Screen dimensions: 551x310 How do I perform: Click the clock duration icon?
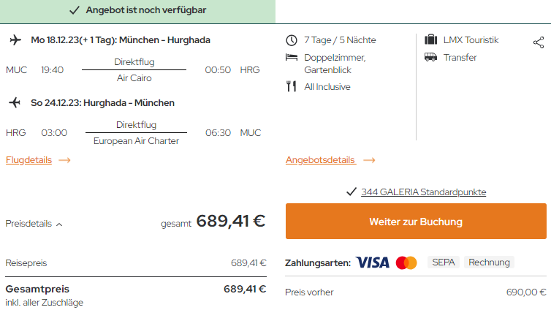[292, 40]
